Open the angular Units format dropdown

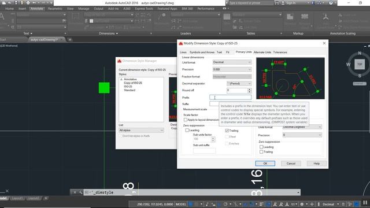pyautogui.click(x=302, y=127)
